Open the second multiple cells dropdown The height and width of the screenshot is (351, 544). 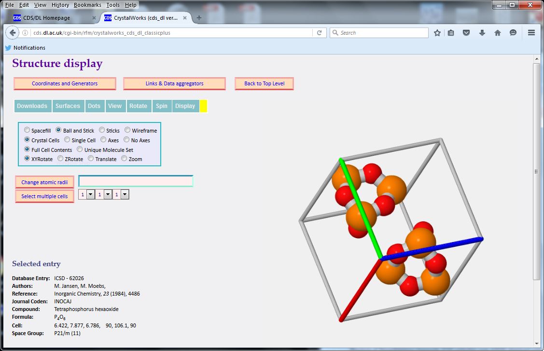pos(104,195)
